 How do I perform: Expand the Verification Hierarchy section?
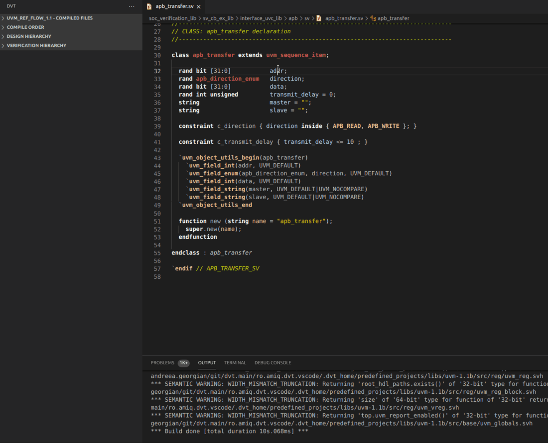click(36, 45)
